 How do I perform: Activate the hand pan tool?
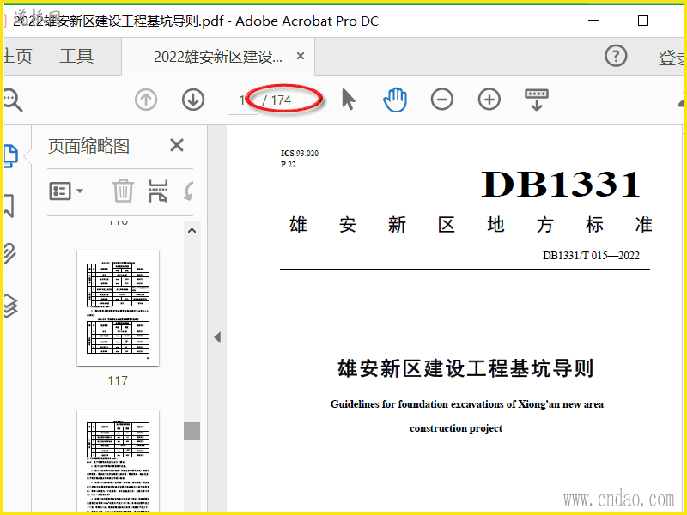395,100
